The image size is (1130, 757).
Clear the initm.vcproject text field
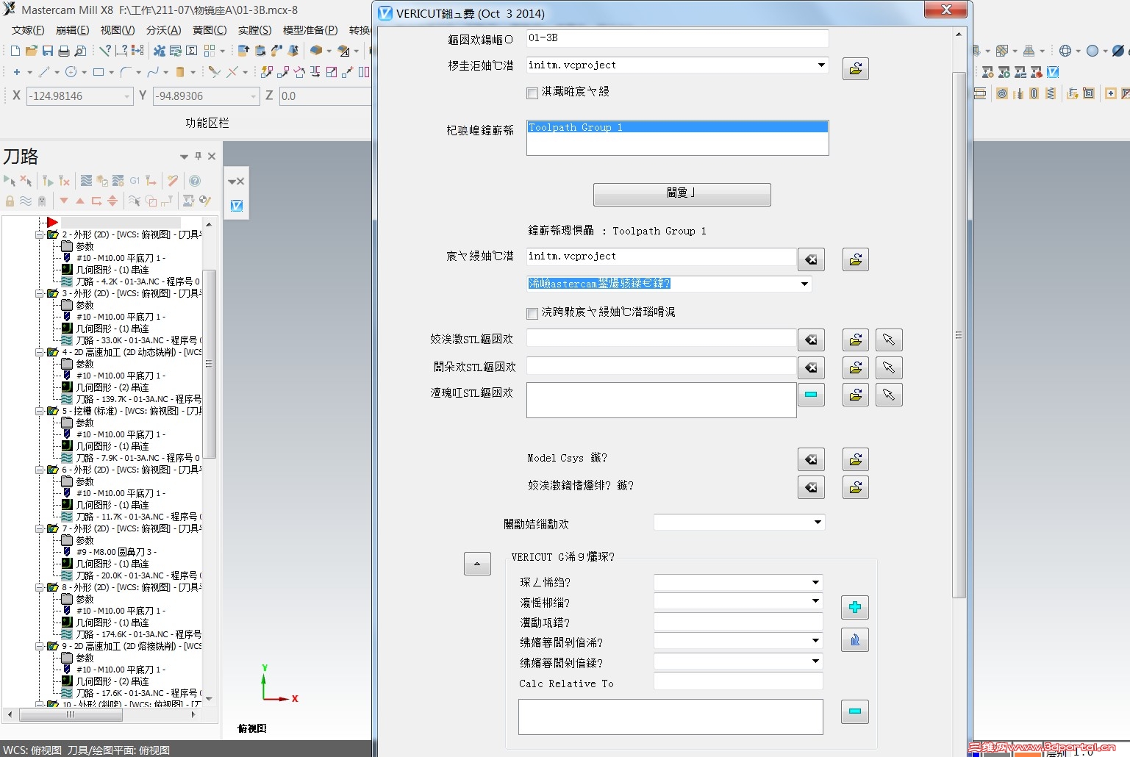pos(811,259)
